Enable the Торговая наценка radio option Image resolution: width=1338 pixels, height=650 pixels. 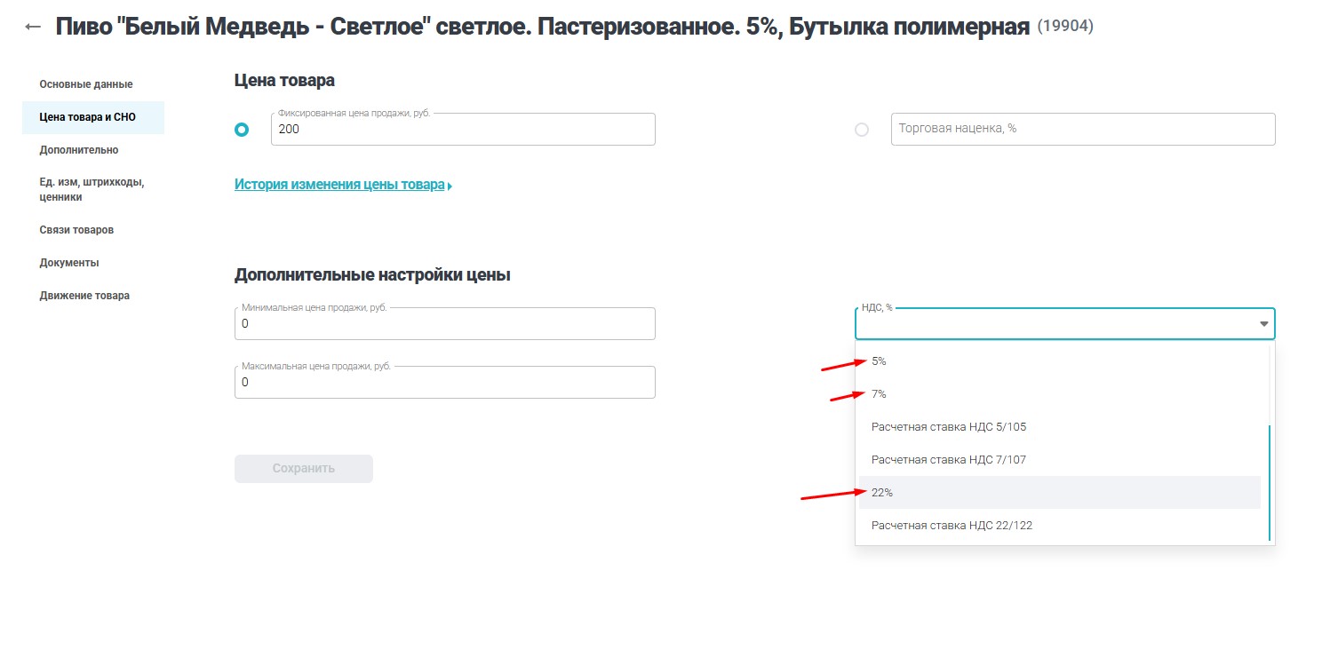click(861, 129)
